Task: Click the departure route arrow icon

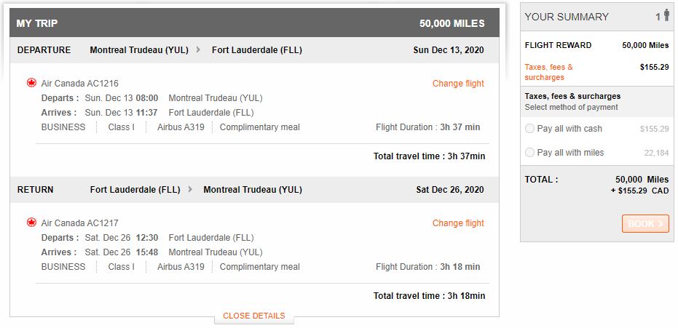Action: coord(198,50)
